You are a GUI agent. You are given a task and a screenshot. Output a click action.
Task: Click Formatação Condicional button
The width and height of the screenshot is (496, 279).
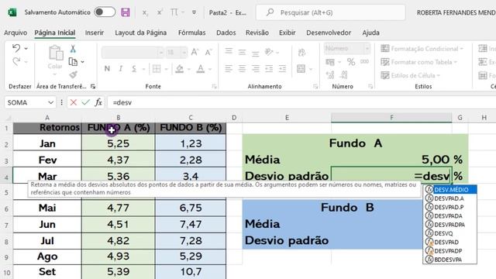[422, 48]
